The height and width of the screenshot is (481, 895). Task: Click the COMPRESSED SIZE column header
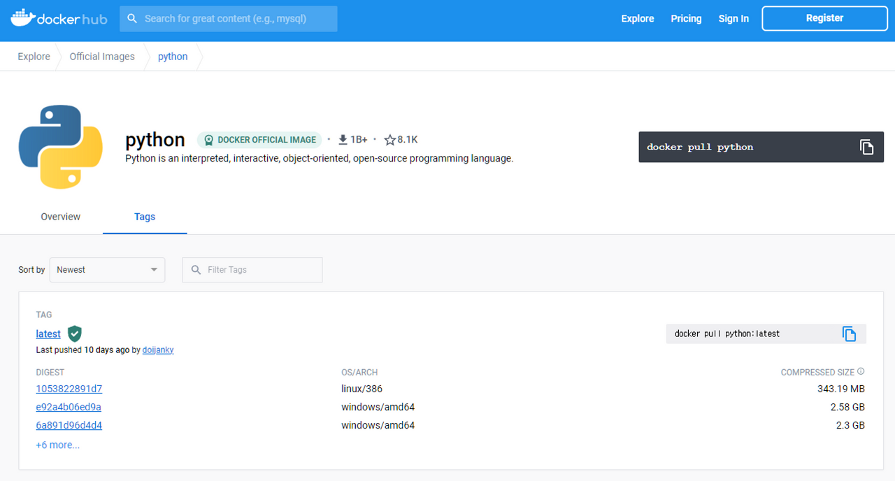[x=817, y=373]
